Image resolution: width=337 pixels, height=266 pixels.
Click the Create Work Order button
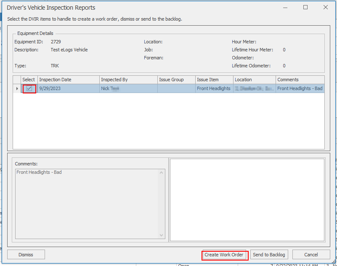[x=225, y=255]
